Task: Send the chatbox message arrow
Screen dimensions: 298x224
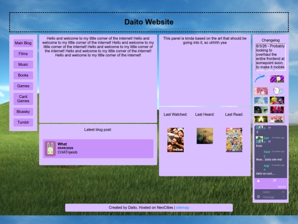Action: (283, 197)
